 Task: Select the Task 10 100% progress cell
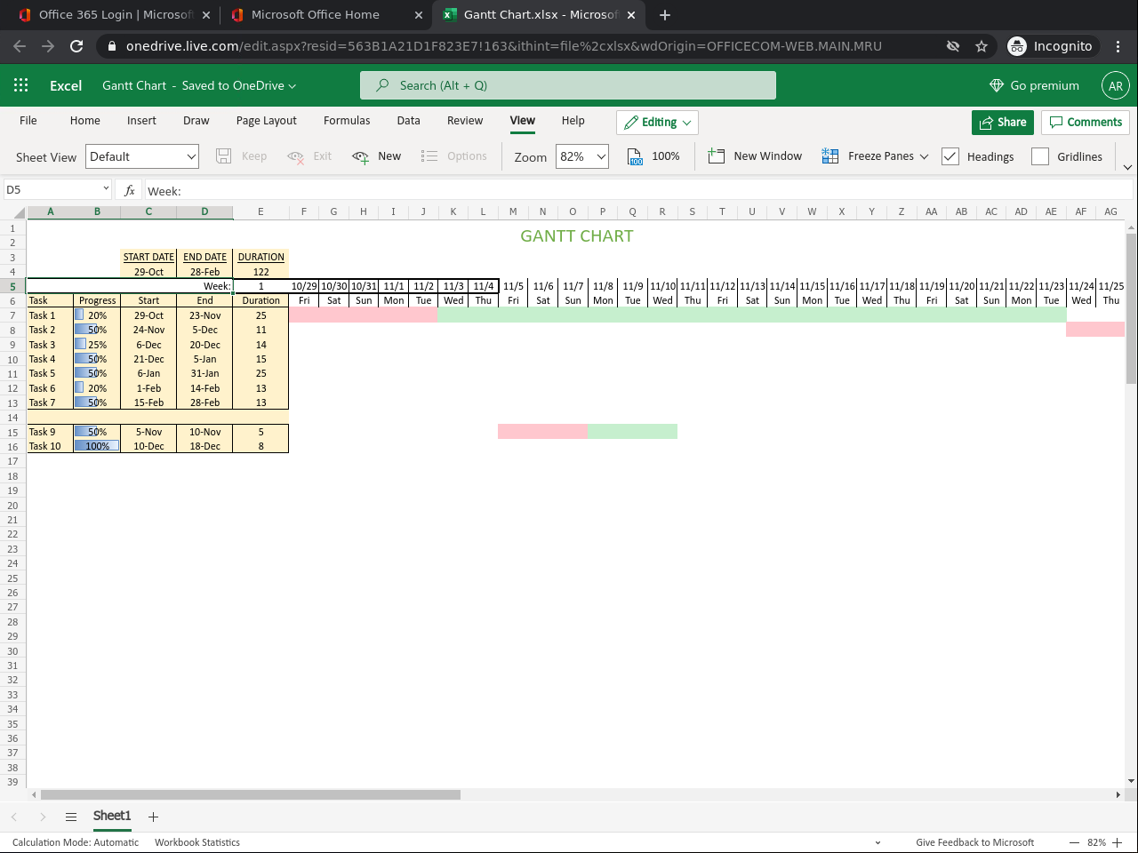97,447
